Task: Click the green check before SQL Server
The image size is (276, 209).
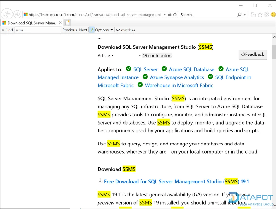Action: coord(129,69)
